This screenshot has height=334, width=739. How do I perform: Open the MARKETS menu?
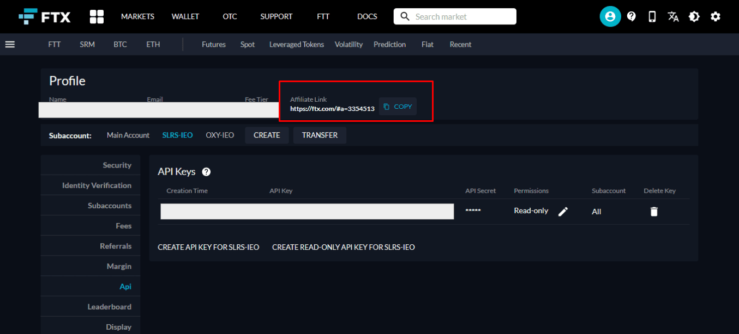tap(137, 16)
